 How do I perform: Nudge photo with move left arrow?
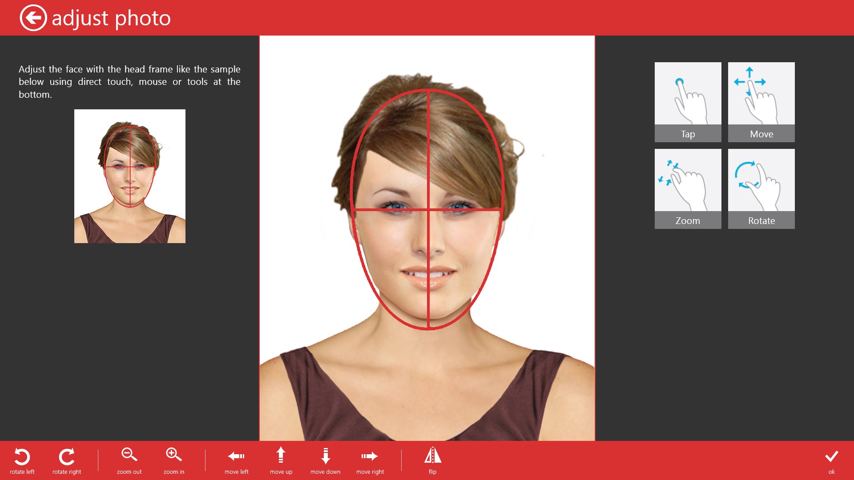coord(236,456)
